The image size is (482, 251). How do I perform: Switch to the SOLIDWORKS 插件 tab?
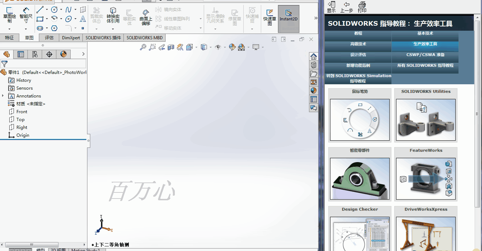103,37
